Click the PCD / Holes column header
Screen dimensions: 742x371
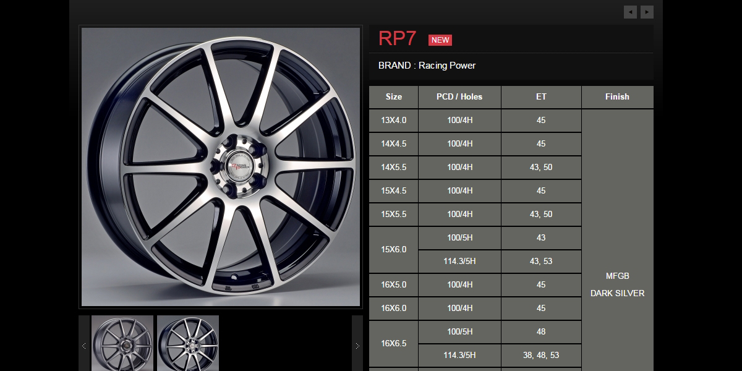pos(459,97)
